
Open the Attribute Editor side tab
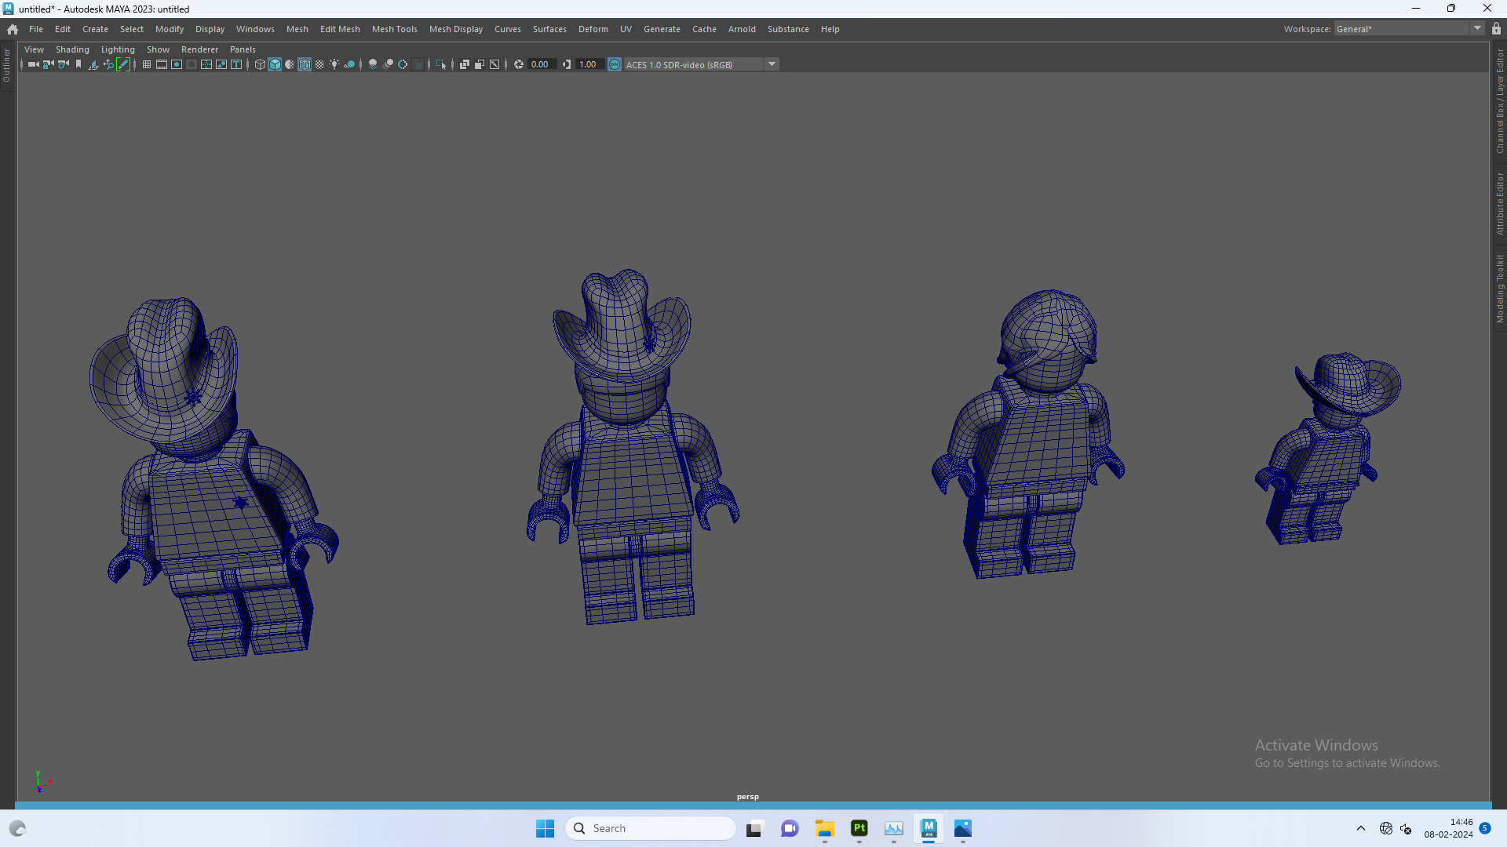coord(1499,204)
